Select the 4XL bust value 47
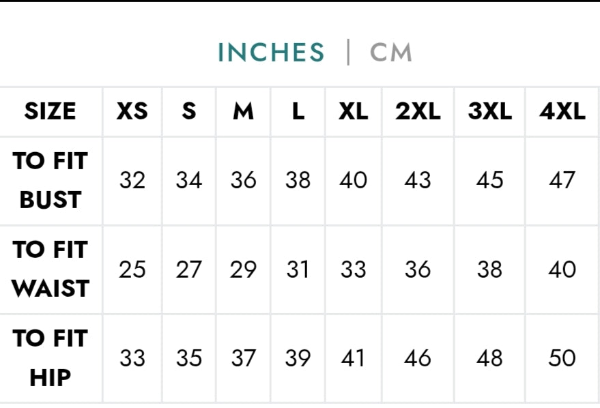The width and height of the screenshot is (600, 408). [562, 180]
